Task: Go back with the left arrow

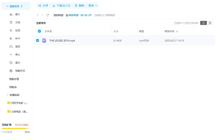Action: coord(38,15)
